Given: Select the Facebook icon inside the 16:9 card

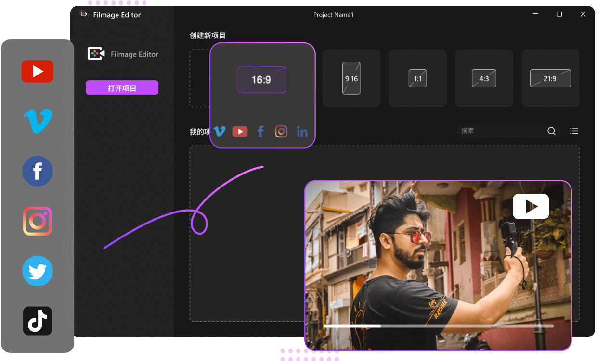Looking at the screenshot, I should (x=260, y=131).
